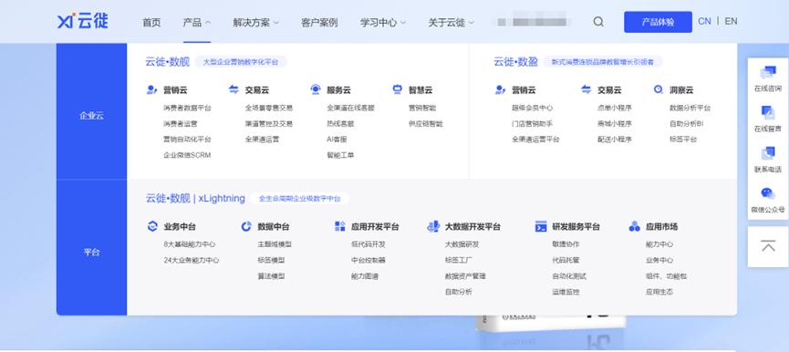Open 超级会员中心 link

pyautogui.click(x=533, y=108)
